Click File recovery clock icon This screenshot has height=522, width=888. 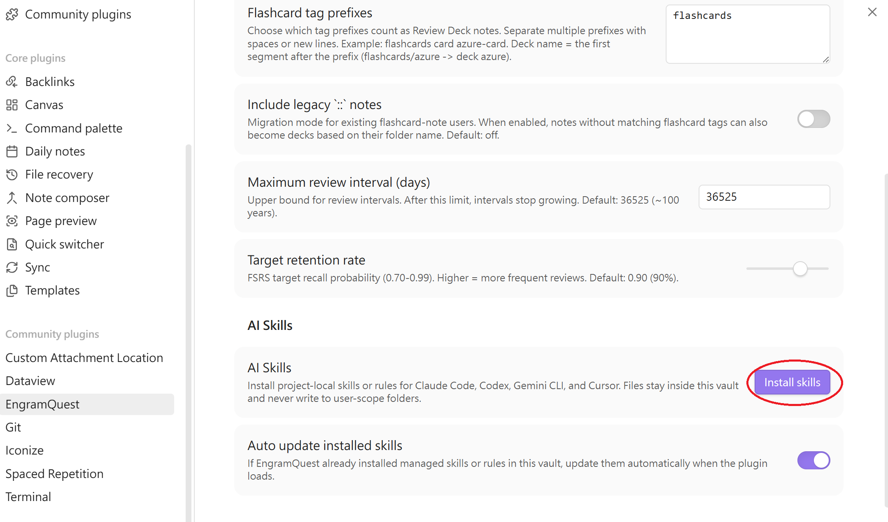coord(12,174)
